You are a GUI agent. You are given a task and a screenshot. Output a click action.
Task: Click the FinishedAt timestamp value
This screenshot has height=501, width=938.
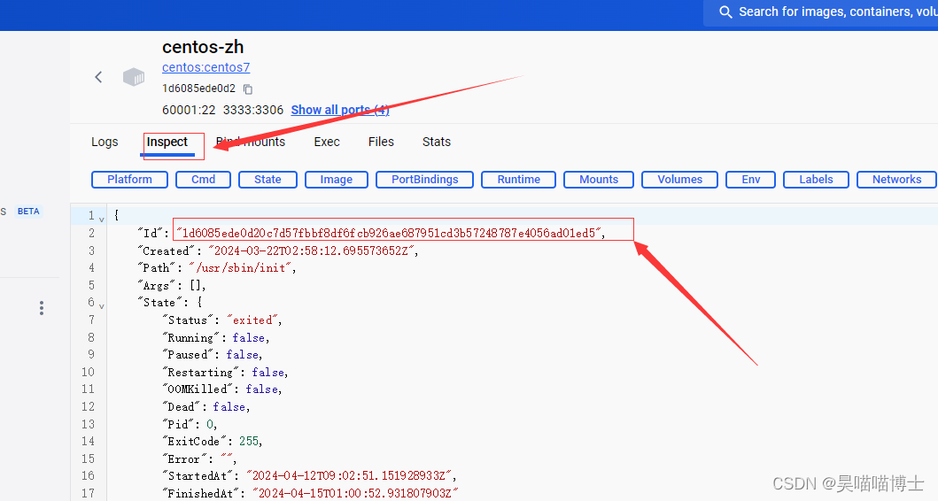tap(355, 494)
